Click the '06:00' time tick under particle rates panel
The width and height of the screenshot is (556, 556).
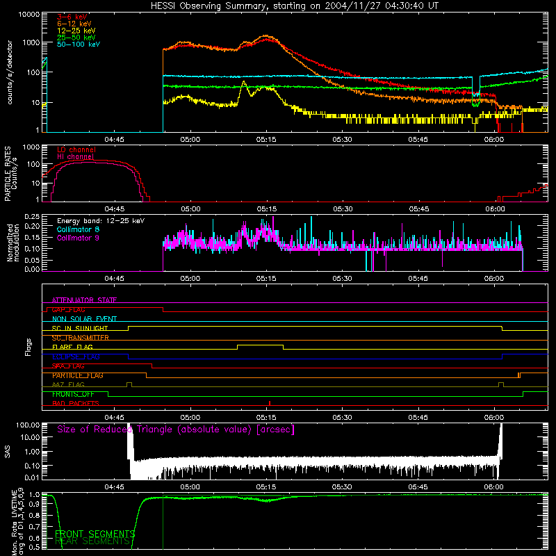[x=495, y=209]
